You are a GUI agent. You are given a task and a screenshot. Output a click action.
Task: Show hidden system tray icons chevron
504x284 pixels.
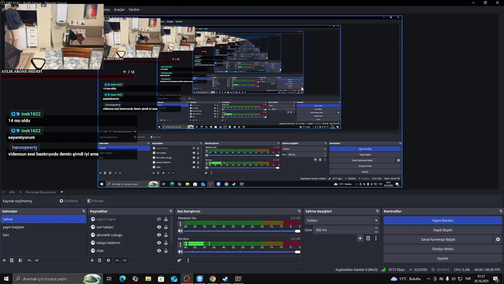[428, 279]
